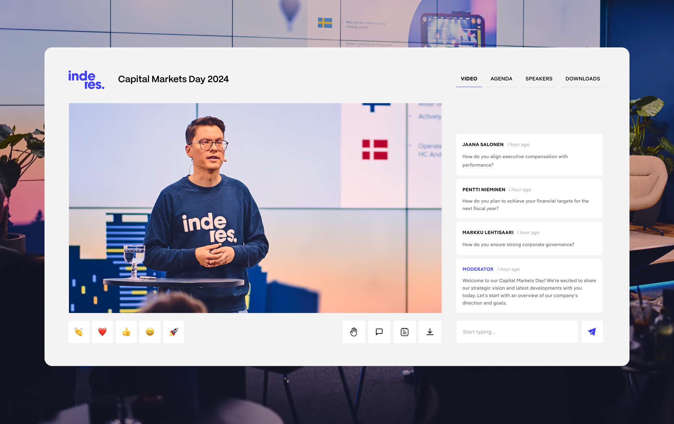Click the raise hand icon

pyautogui.click(x=354, y=332)
